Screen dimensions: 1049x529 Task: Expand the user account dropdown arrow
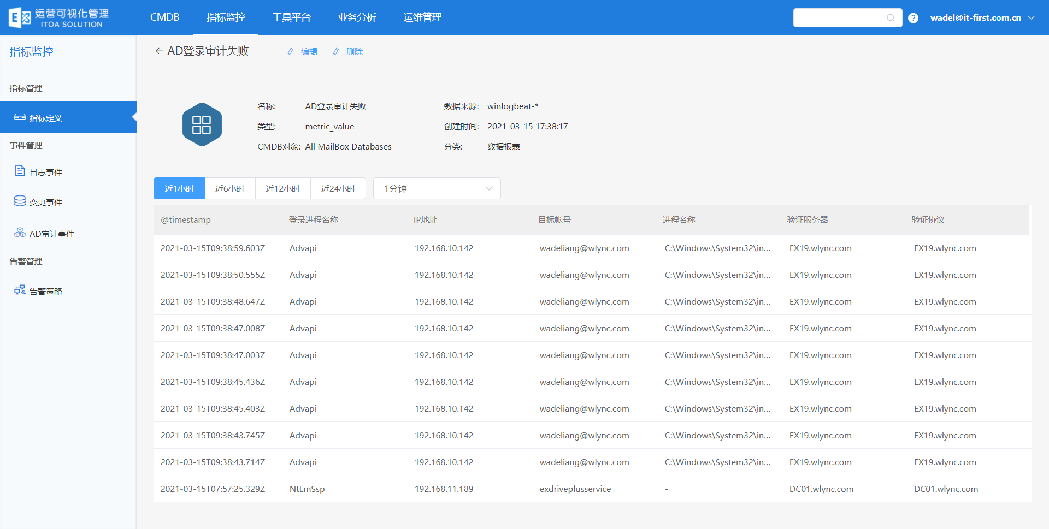[x=1032, y=17]
